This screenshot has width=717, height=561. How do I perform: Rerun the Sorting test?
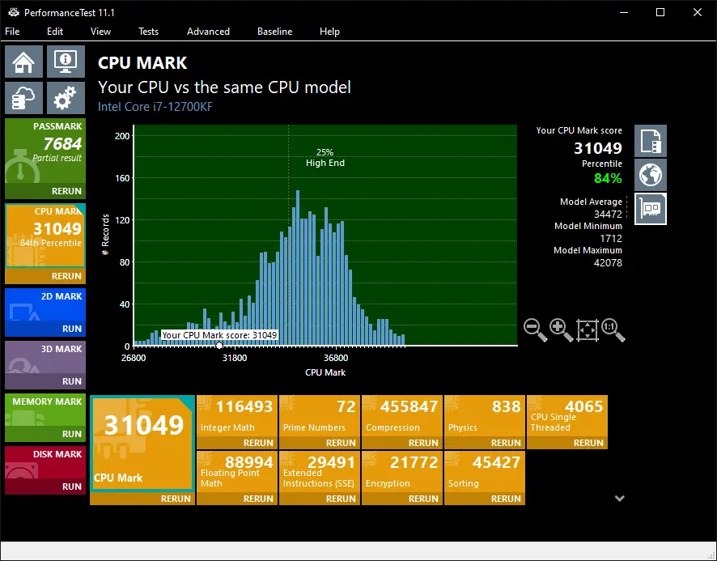pyautogui.click(x=506, y=499)
